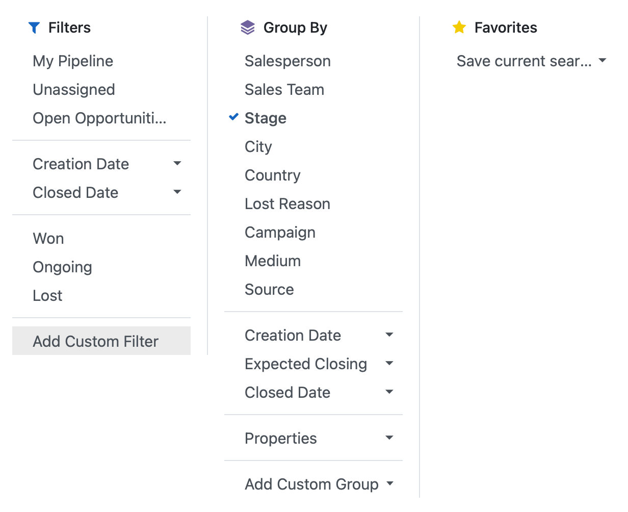This screenshot has height=512, width=628.
Task: Group records by Lost Reason
Action: pyautogui.click(x=287, y=203)
